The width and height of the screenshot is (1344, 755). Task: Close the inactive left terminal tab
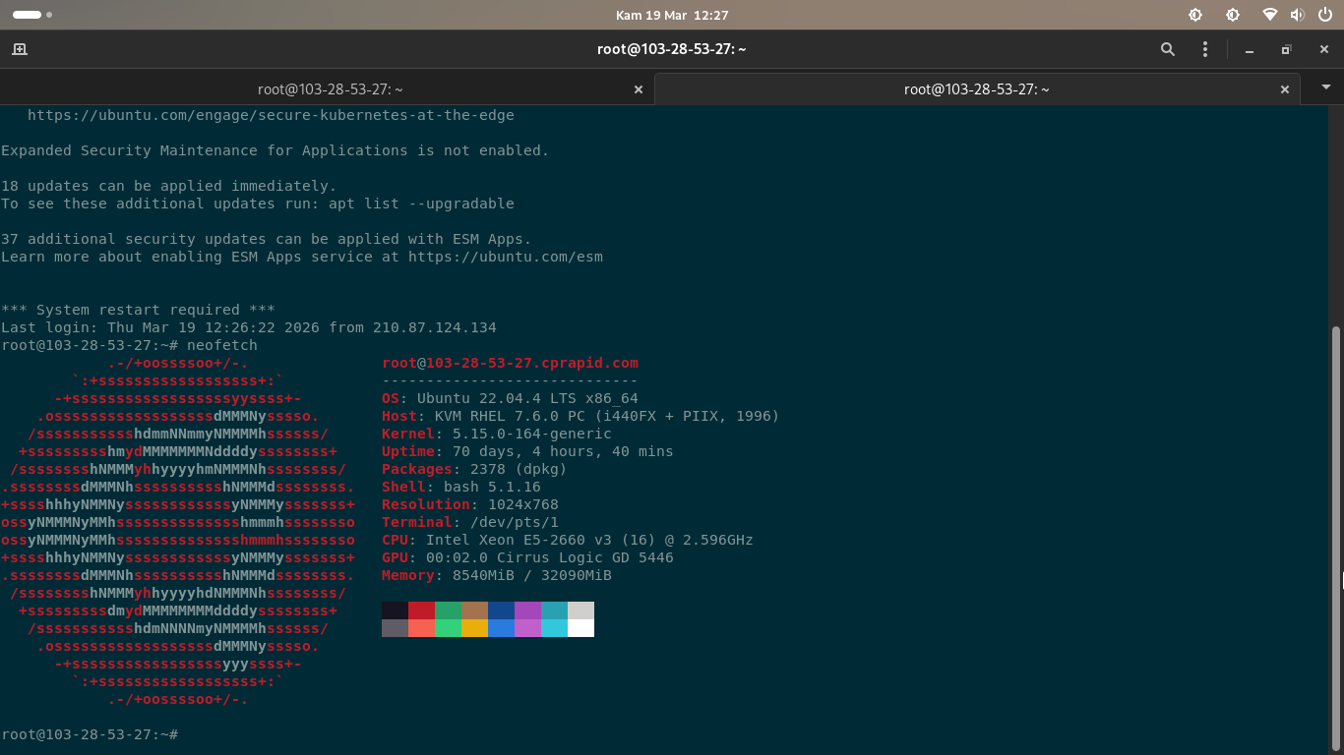(x=638, y=89)
